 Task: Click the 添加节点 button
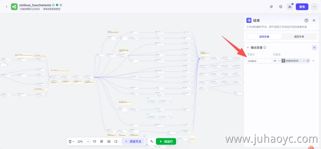(133, 141)
